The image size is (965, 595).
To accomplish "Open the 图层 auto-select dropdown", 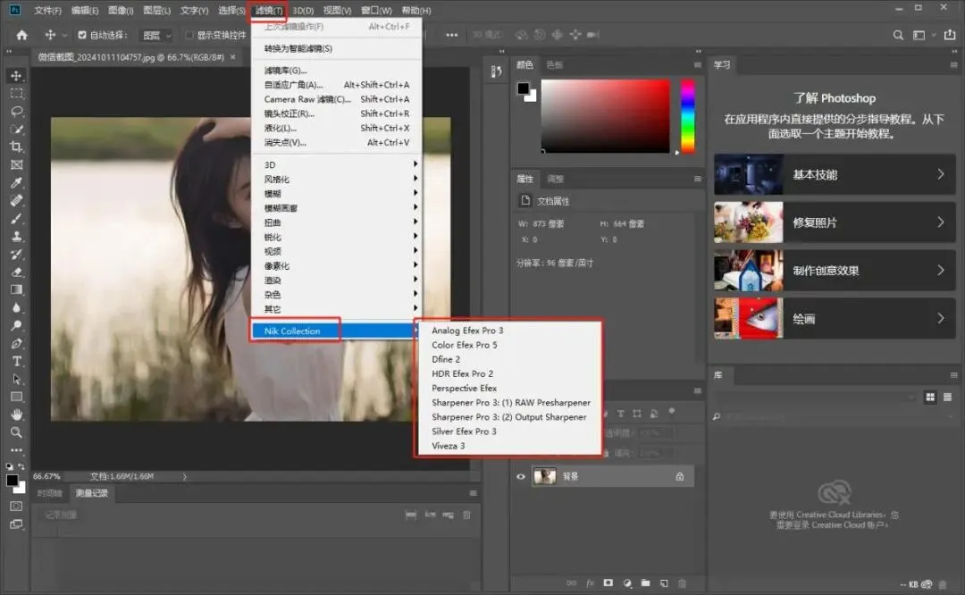I will pos(157,36).
